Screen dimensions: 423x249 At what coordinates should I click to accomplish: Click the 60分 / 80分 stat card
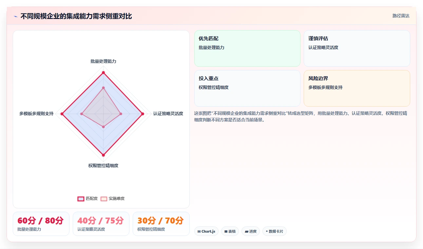(x=41, y=224)
